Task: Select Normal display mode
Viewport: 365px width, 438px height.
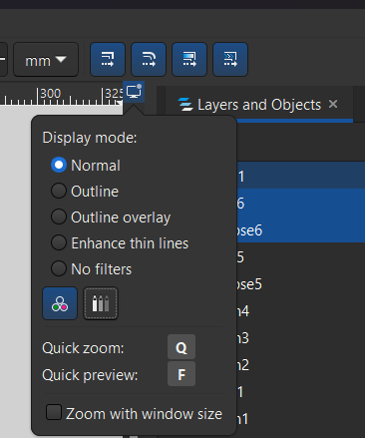Action: (x=86, y=166)
